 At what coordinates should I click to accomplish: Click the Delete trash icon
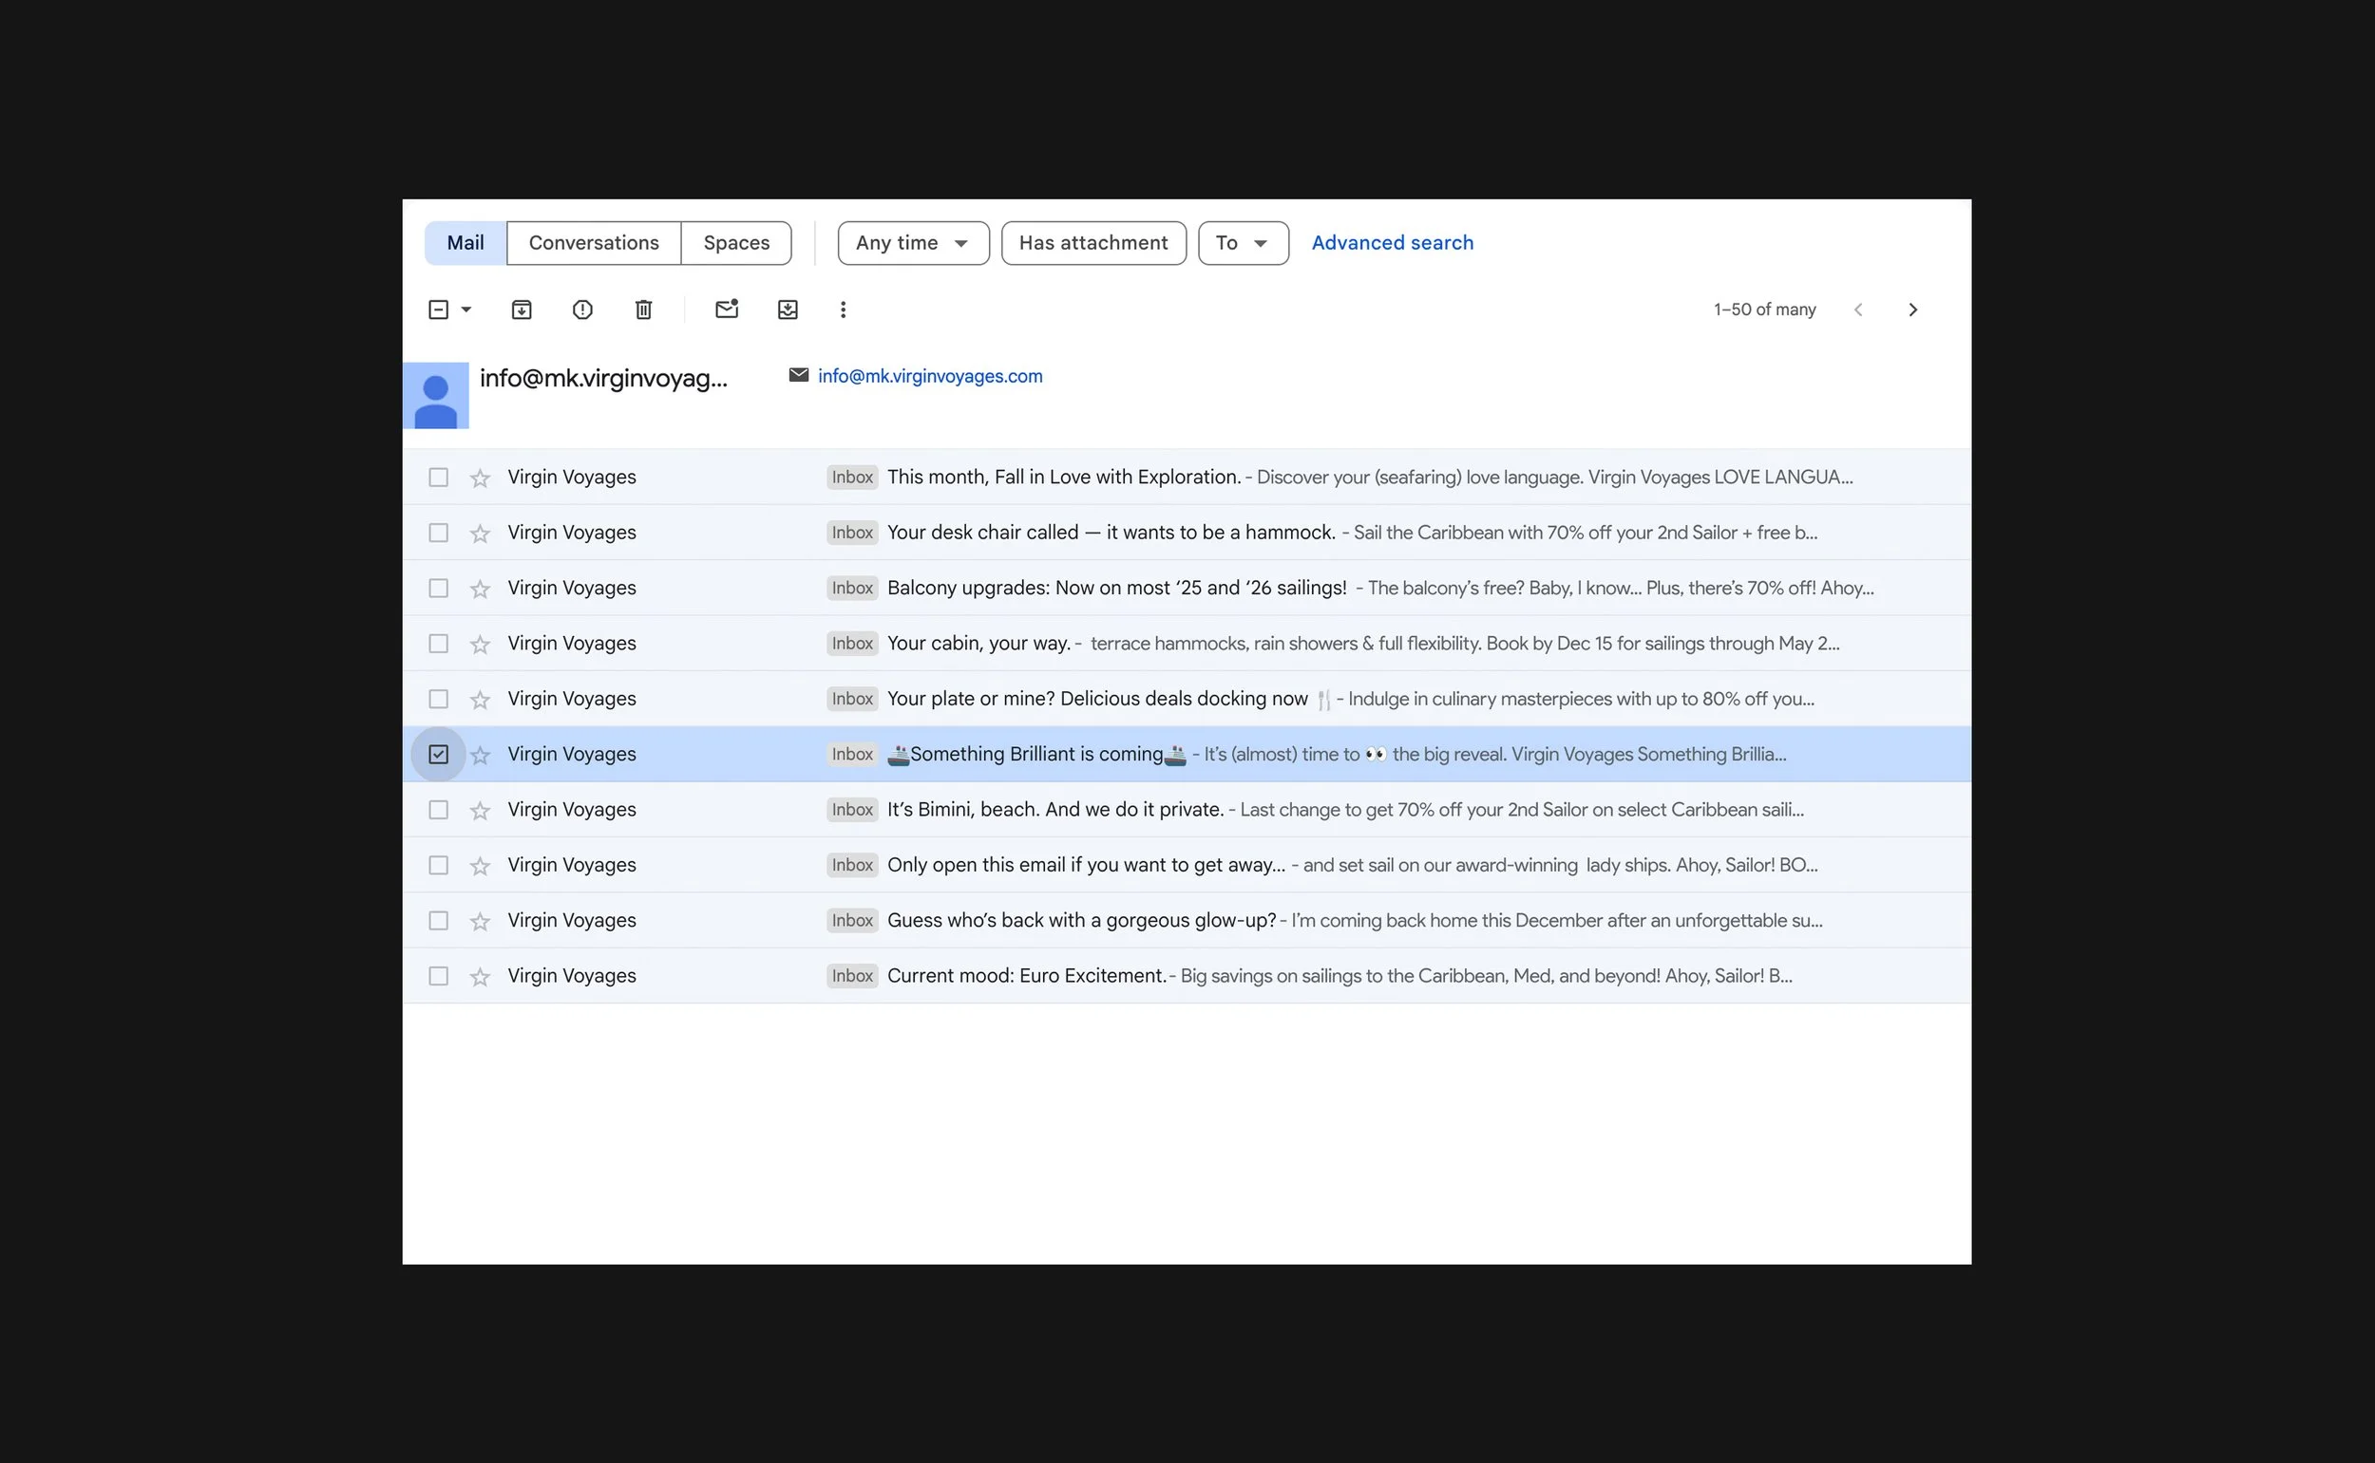click(643, 309)
